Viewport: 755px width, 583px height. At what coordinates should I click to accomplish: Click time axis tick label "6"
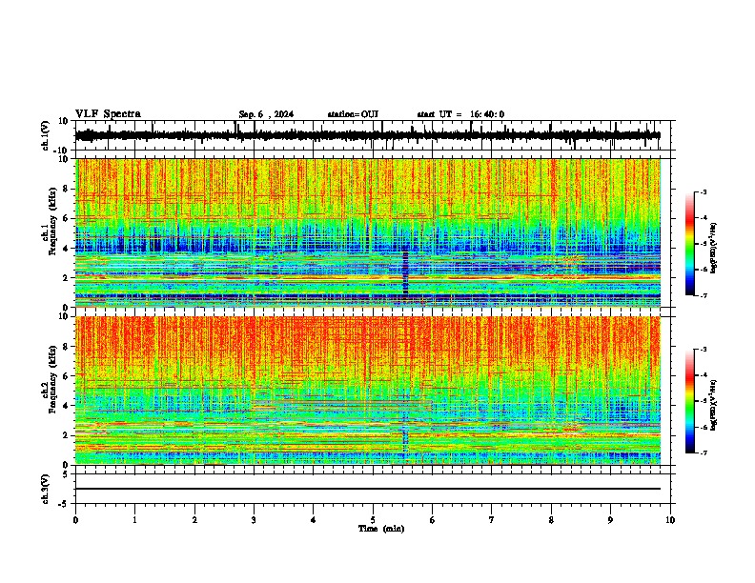tap(433, 520)
